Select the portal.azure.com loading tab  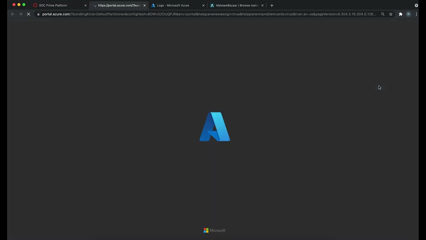[118, 5]
